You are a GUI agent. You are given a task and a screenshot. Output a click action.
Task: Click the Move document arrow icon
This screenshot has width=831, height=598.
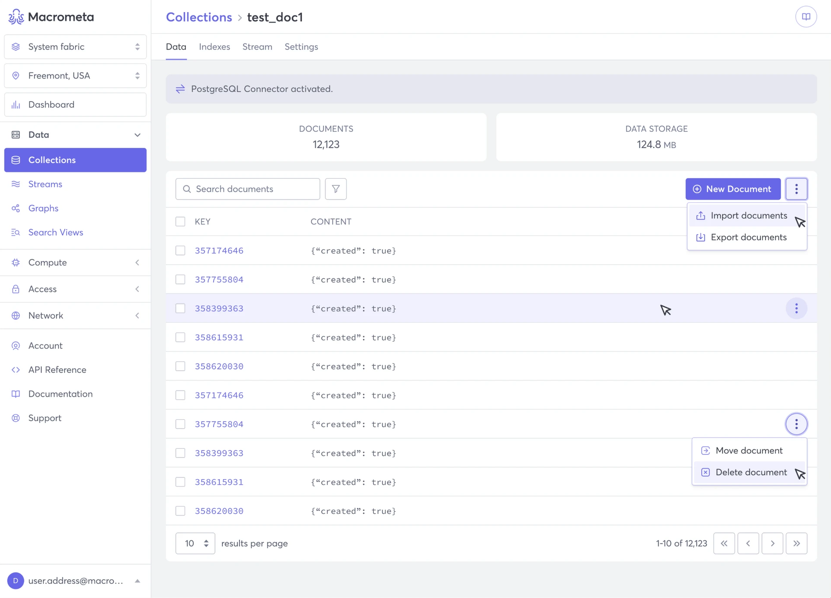pos(706,450)
